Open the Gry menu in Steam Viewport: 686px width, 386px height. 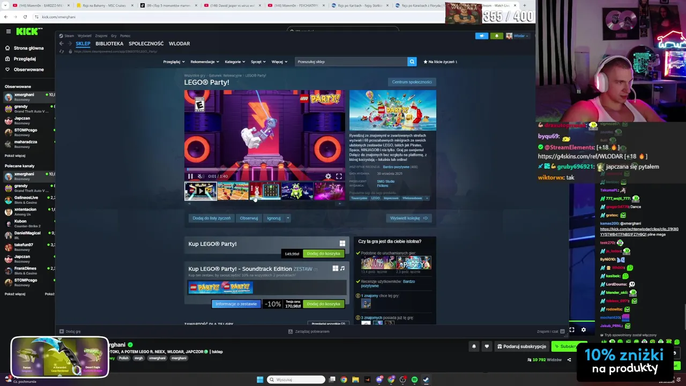point(114,36)
